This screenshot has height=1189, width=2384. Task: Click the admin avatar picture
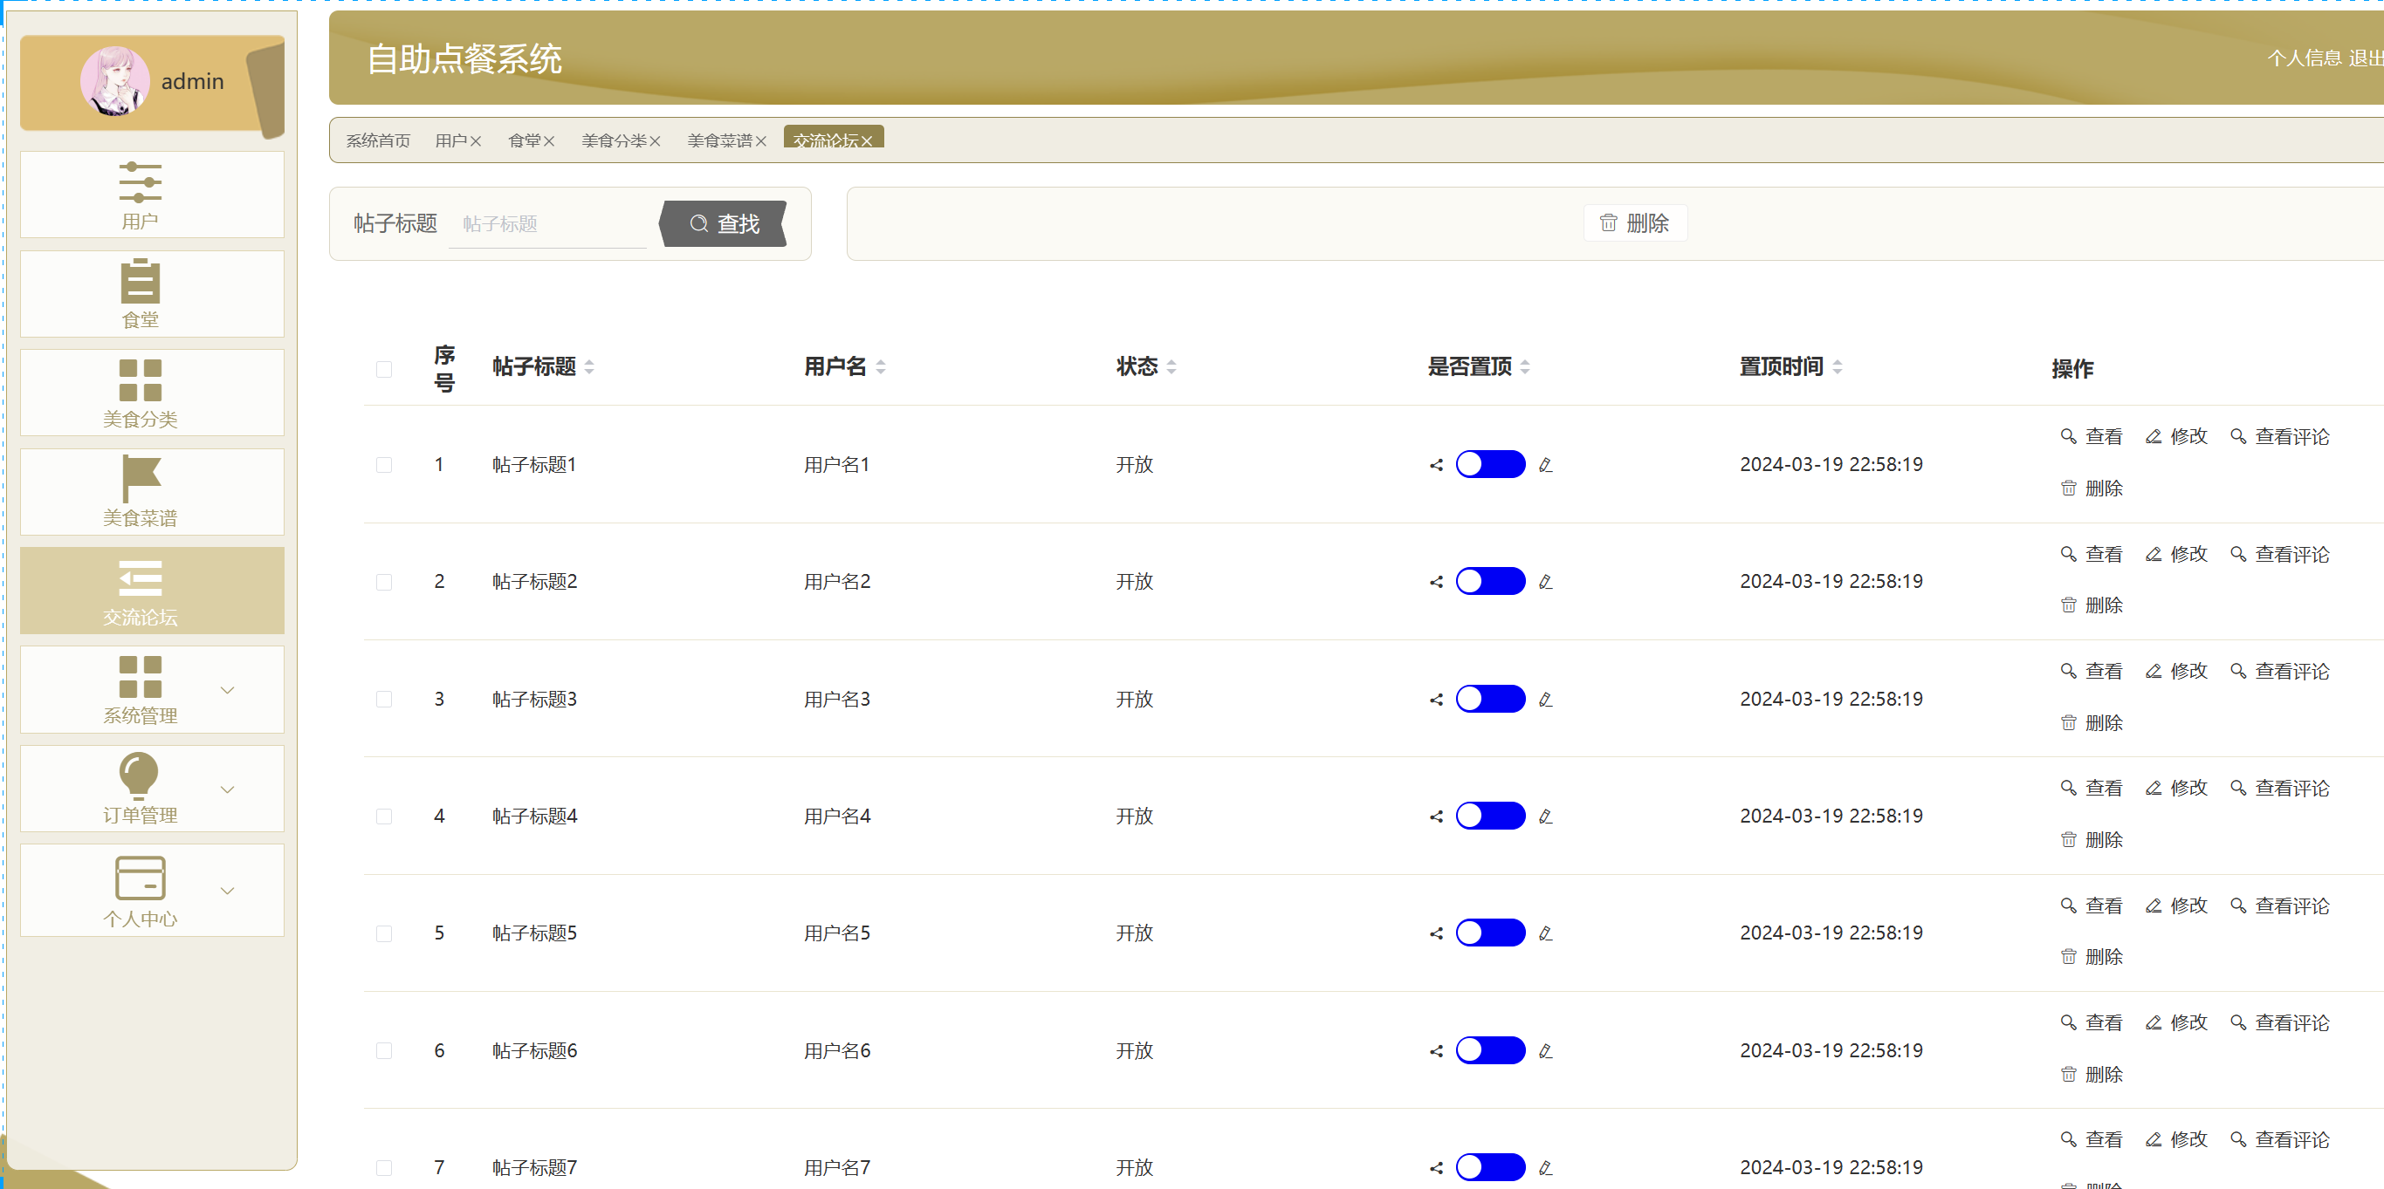pyautogui.click(x=114, y=81)
